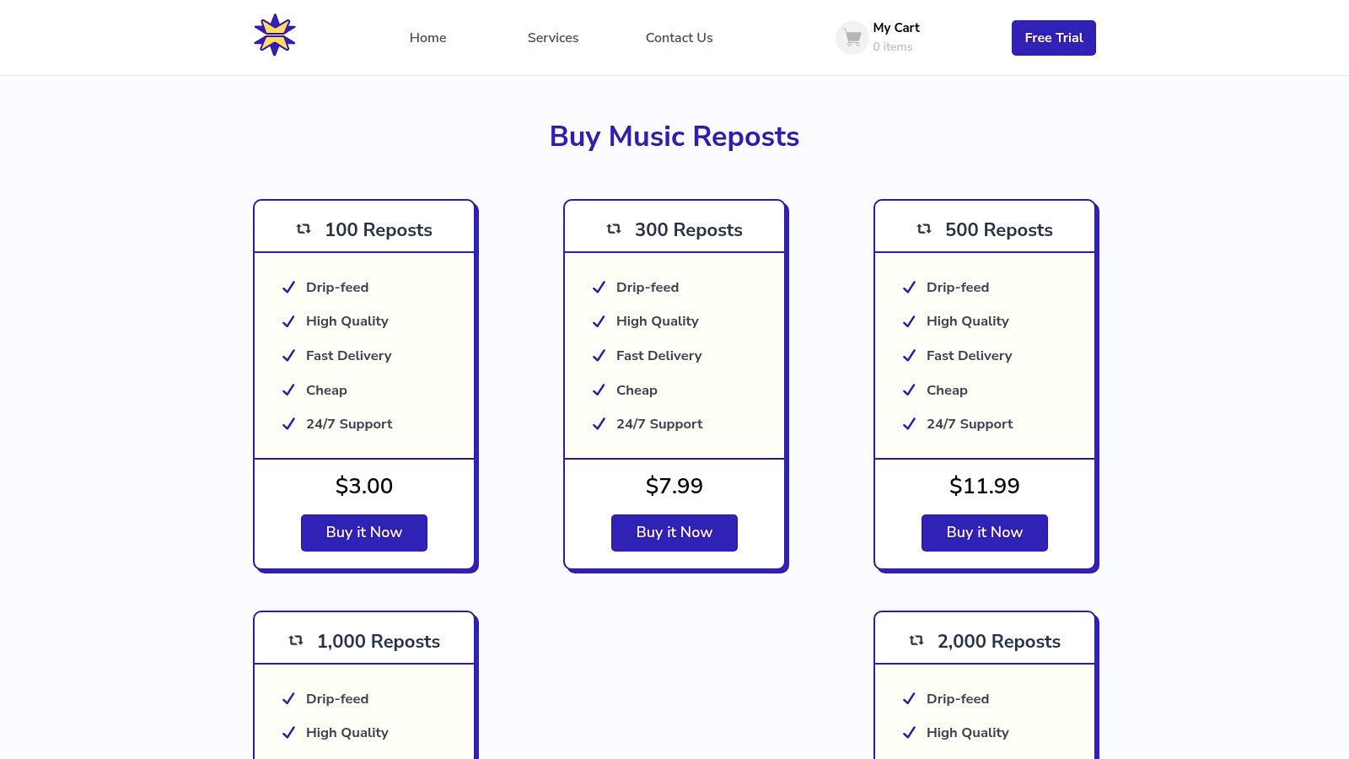Viewport: 1349px width, 759px height.
Task: Click the 24/7 Support checkmark in 500 Reposts card
Action: (x=909, y=424)
